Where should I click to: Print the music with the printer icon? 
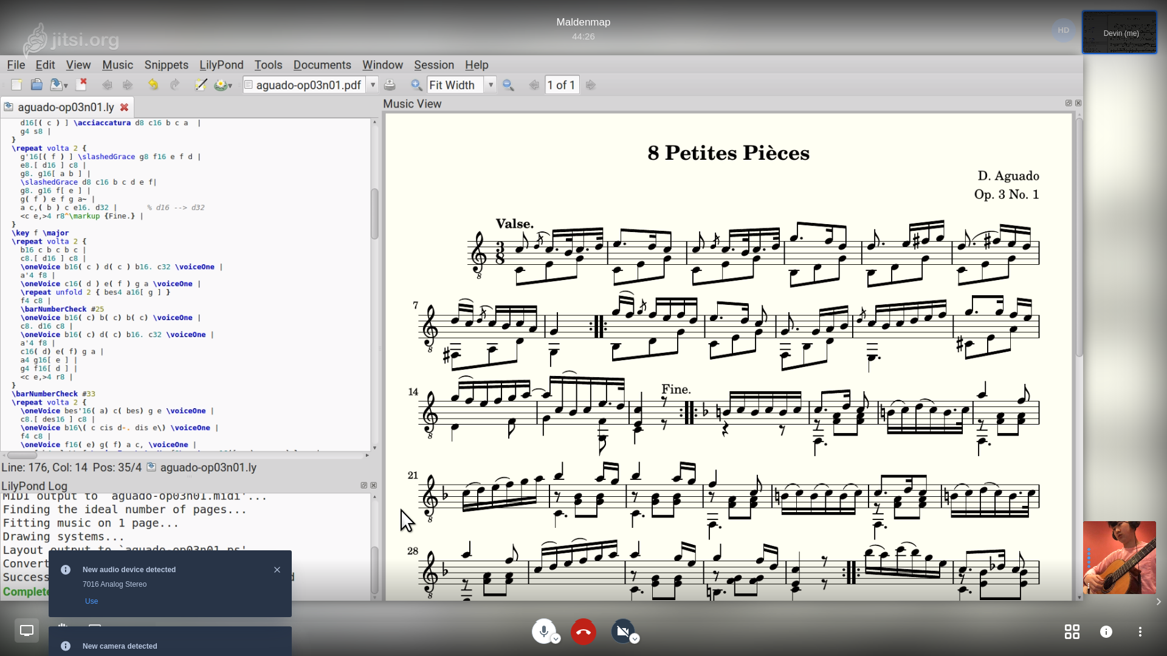click(390, 85)
